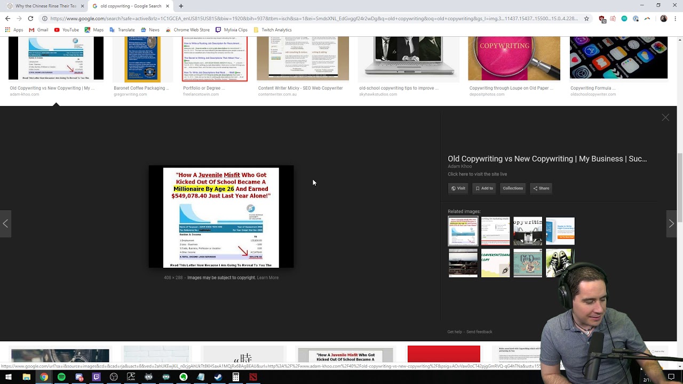Bookmark this page with the star icon
The image size is (683, 384).
[x=586, y=18]
